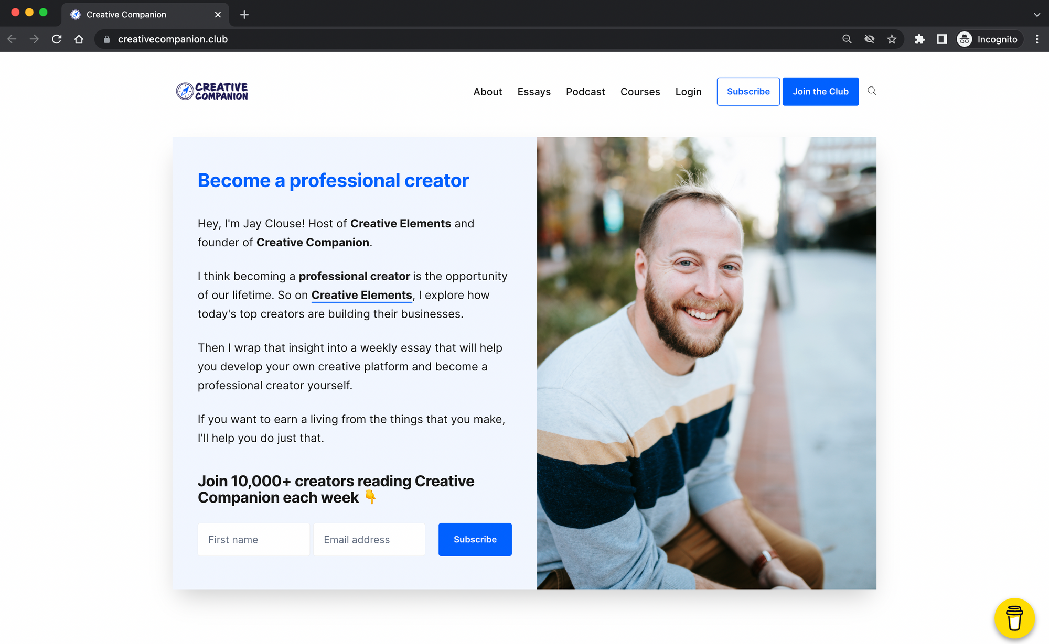Follow the underlined Creative Elements link
1049x644 pixels.
click(x=362, y=295)
